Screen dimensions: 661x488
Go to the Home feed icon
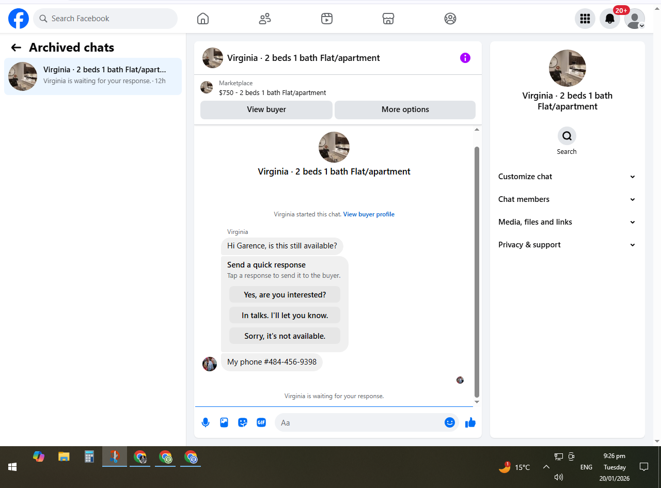coord(203,19)
